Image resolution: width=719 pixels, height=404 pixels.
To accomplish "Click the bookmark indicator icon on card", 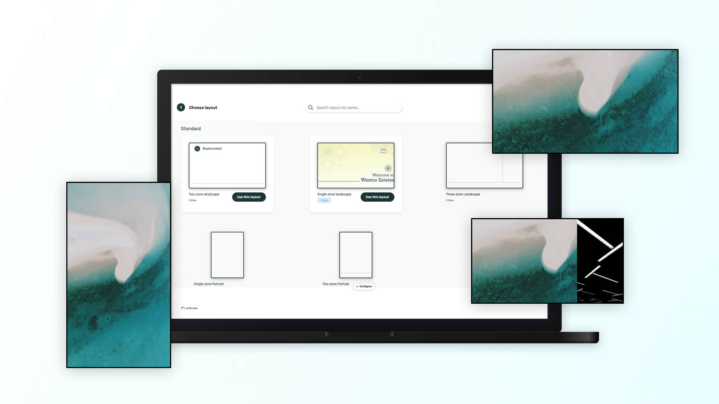I will (197, 149).
